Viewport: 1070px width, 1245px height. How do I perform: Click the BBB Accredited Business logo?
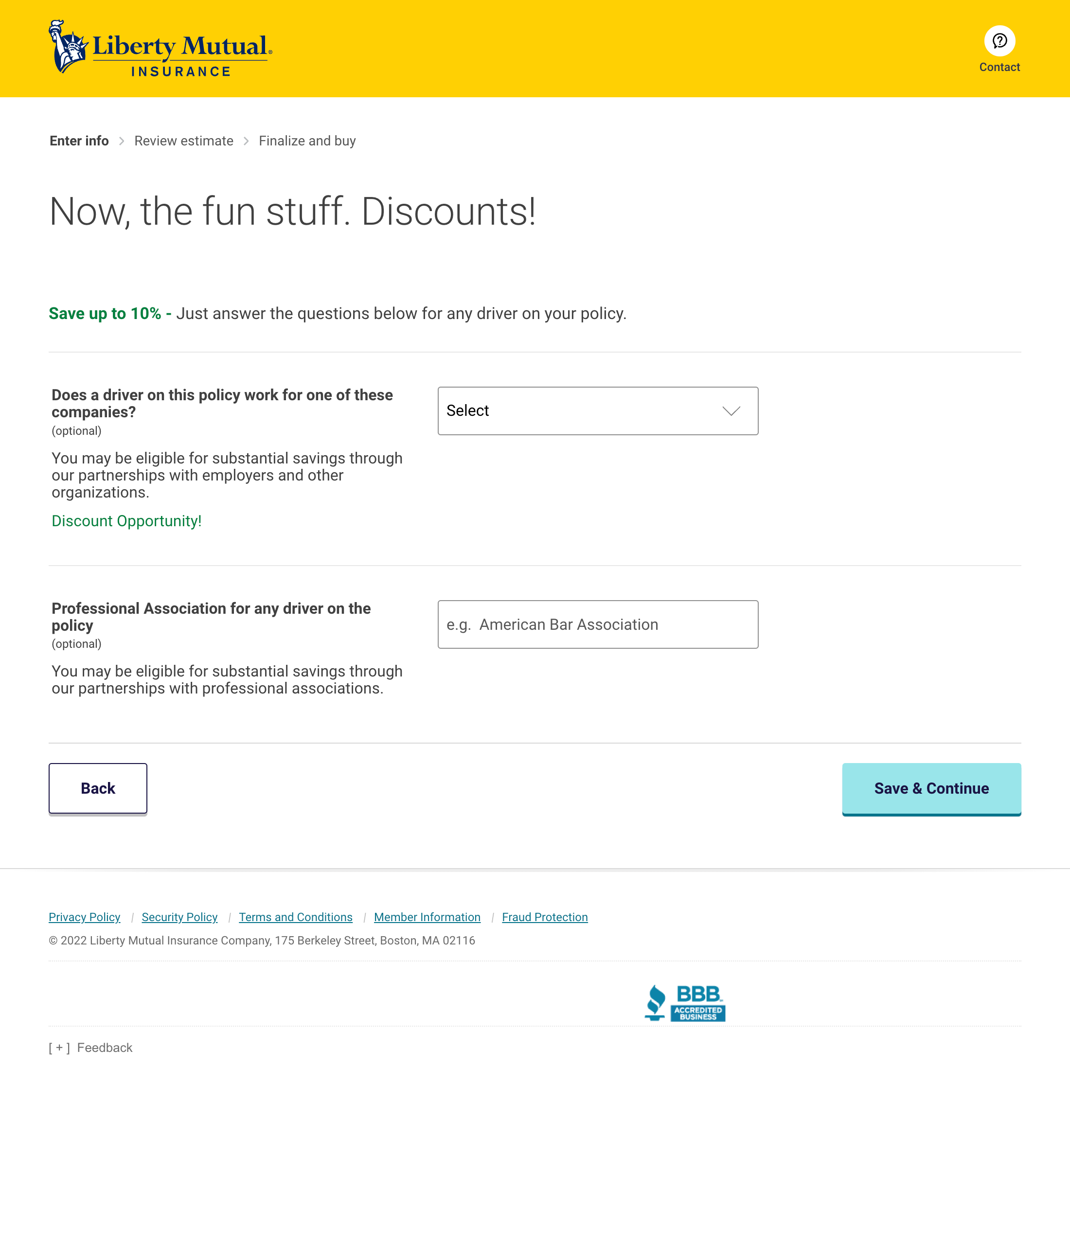click(x=685, y=1002)
